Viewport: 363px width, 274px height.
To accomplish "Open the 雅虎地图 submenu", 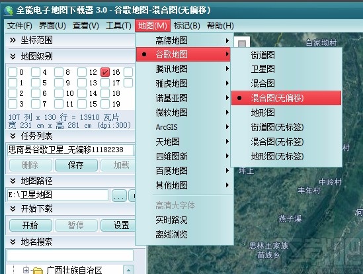I will point(184,83).
